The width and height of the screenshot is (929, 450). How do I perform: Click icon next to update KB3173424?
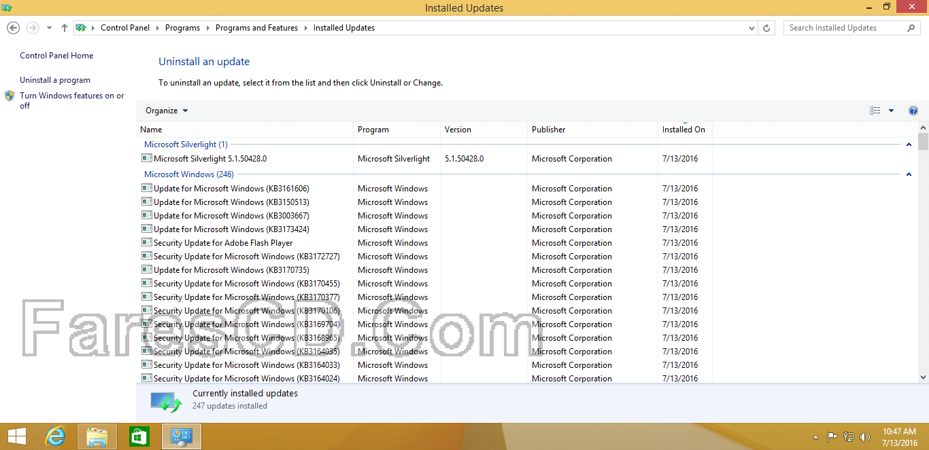[146, 229]
